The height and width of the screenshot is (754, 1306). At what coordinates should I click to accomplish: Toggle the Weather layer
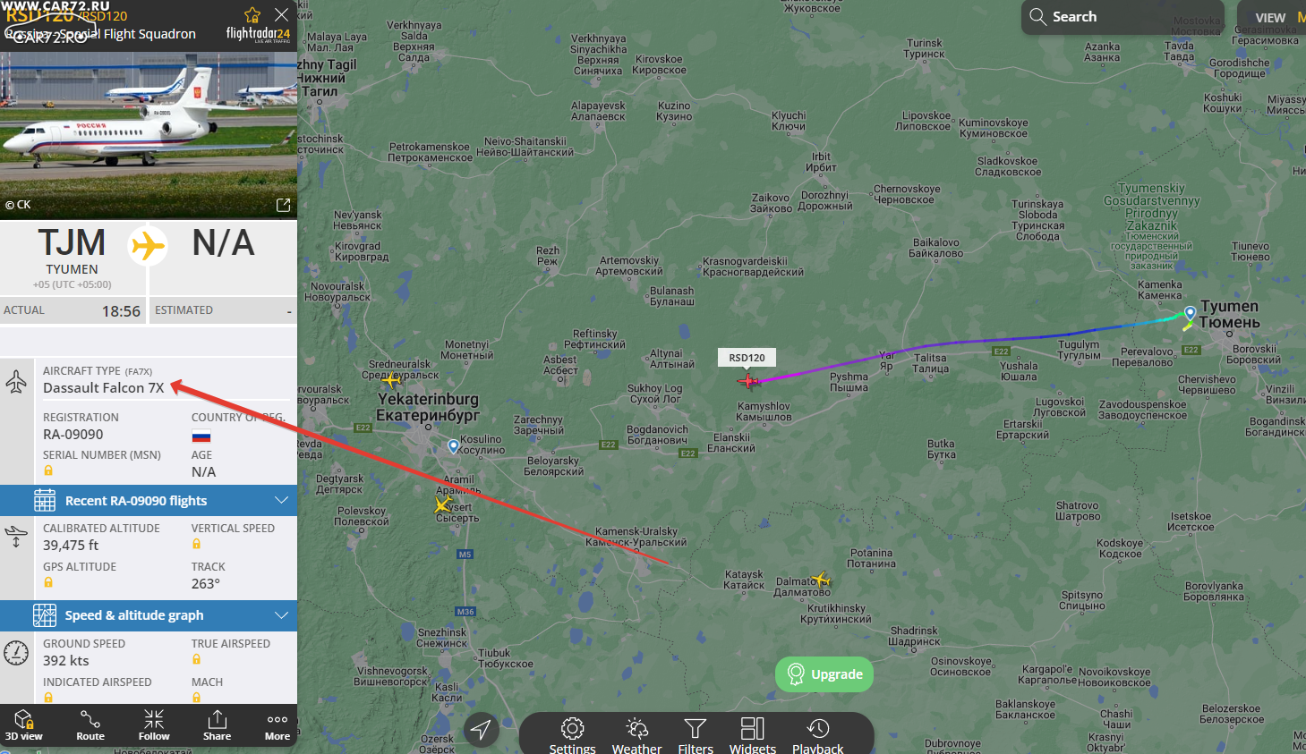(x=636, y=735)
